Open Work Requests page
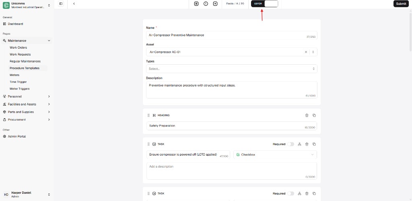412x201 pixels. point(20,54)
